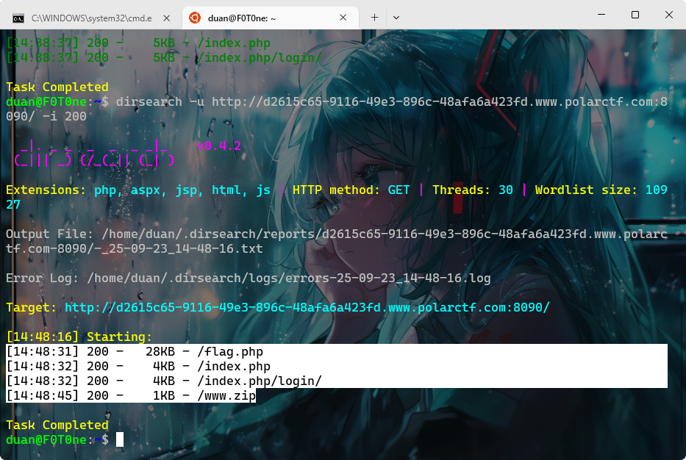Click the dirsearch v0.4.2 version text
The width and height of the screenshot is (686, 460).
[x=219, y=145]
